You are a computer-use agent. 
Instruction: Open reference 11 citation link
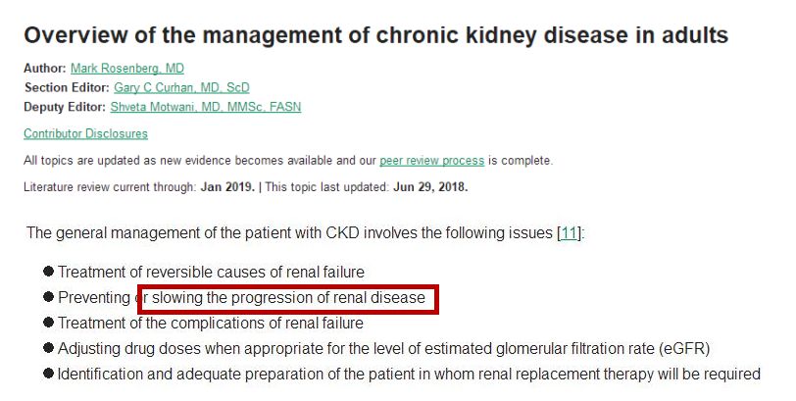[x=568, y=233]
